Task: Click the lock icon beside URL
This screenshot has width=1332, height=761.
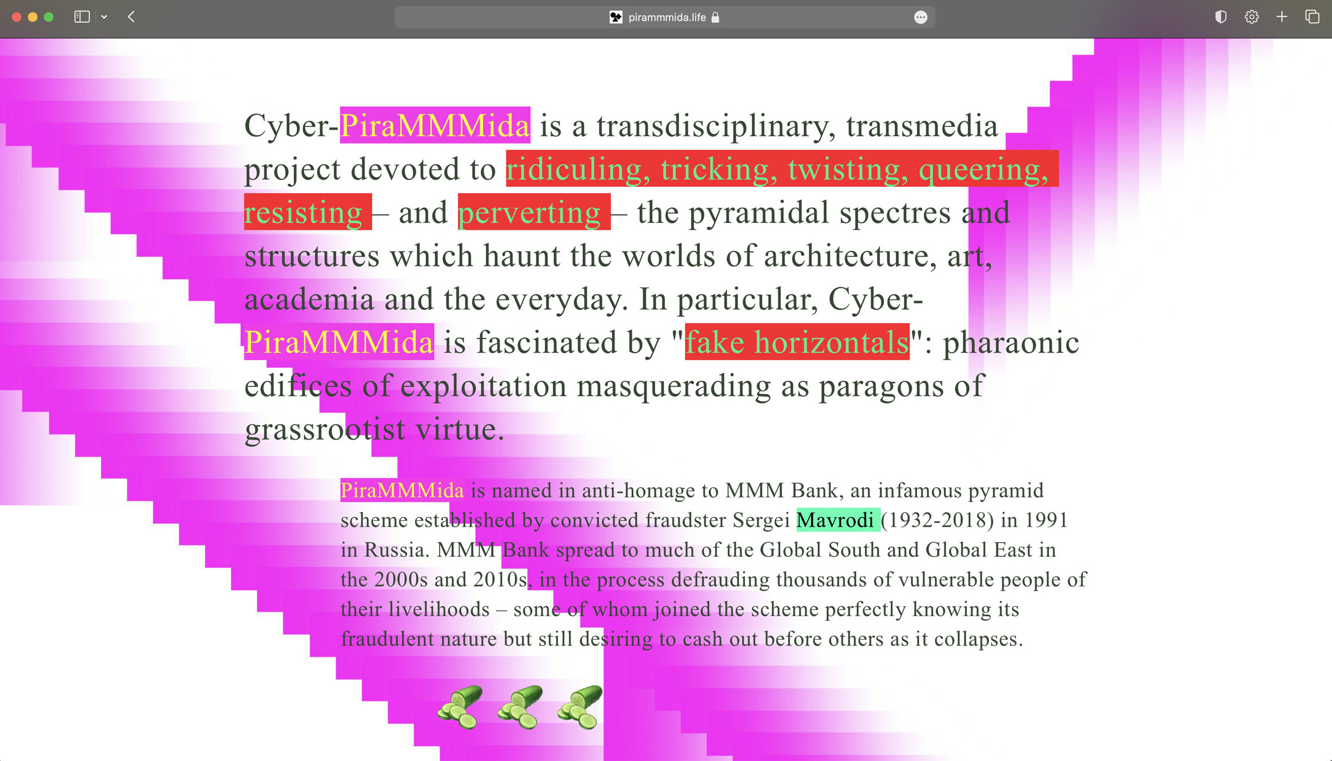Action: click(715, 17)
